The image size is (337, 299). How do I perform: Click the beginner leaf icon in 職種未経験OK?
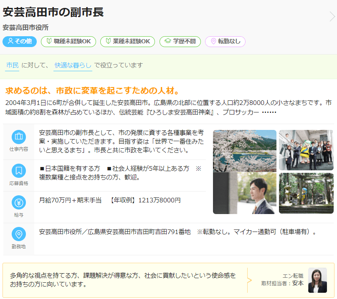click(48, 42)
